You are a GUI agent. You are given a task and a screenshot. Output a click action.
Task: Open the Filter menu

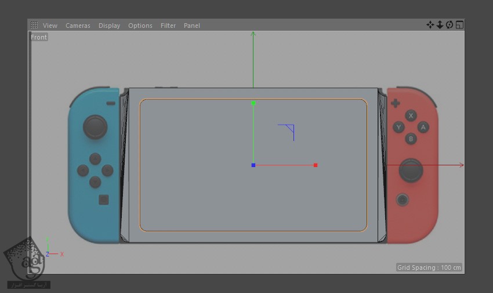coord(168,26)
